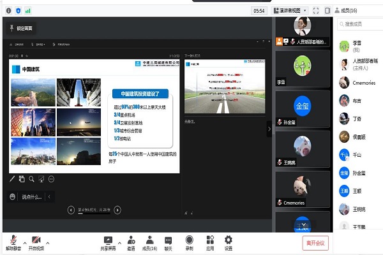The height and width of the screenshot is (255, 383).
Task: Select the pen annotation tool below slide
Action: click(12, 179)
